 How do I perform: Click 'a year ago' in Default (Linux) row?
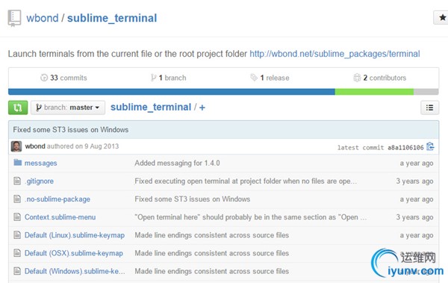click(417, 235)
